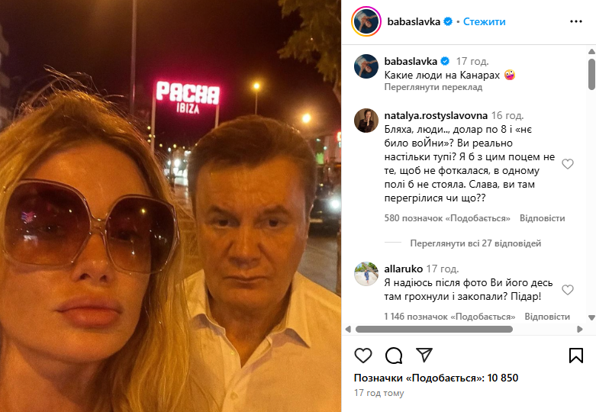Image resolution: width=596 pixels, height=412 pixels.
Task: Click babaslavka avatar next to caption
Action: [366, 66]
